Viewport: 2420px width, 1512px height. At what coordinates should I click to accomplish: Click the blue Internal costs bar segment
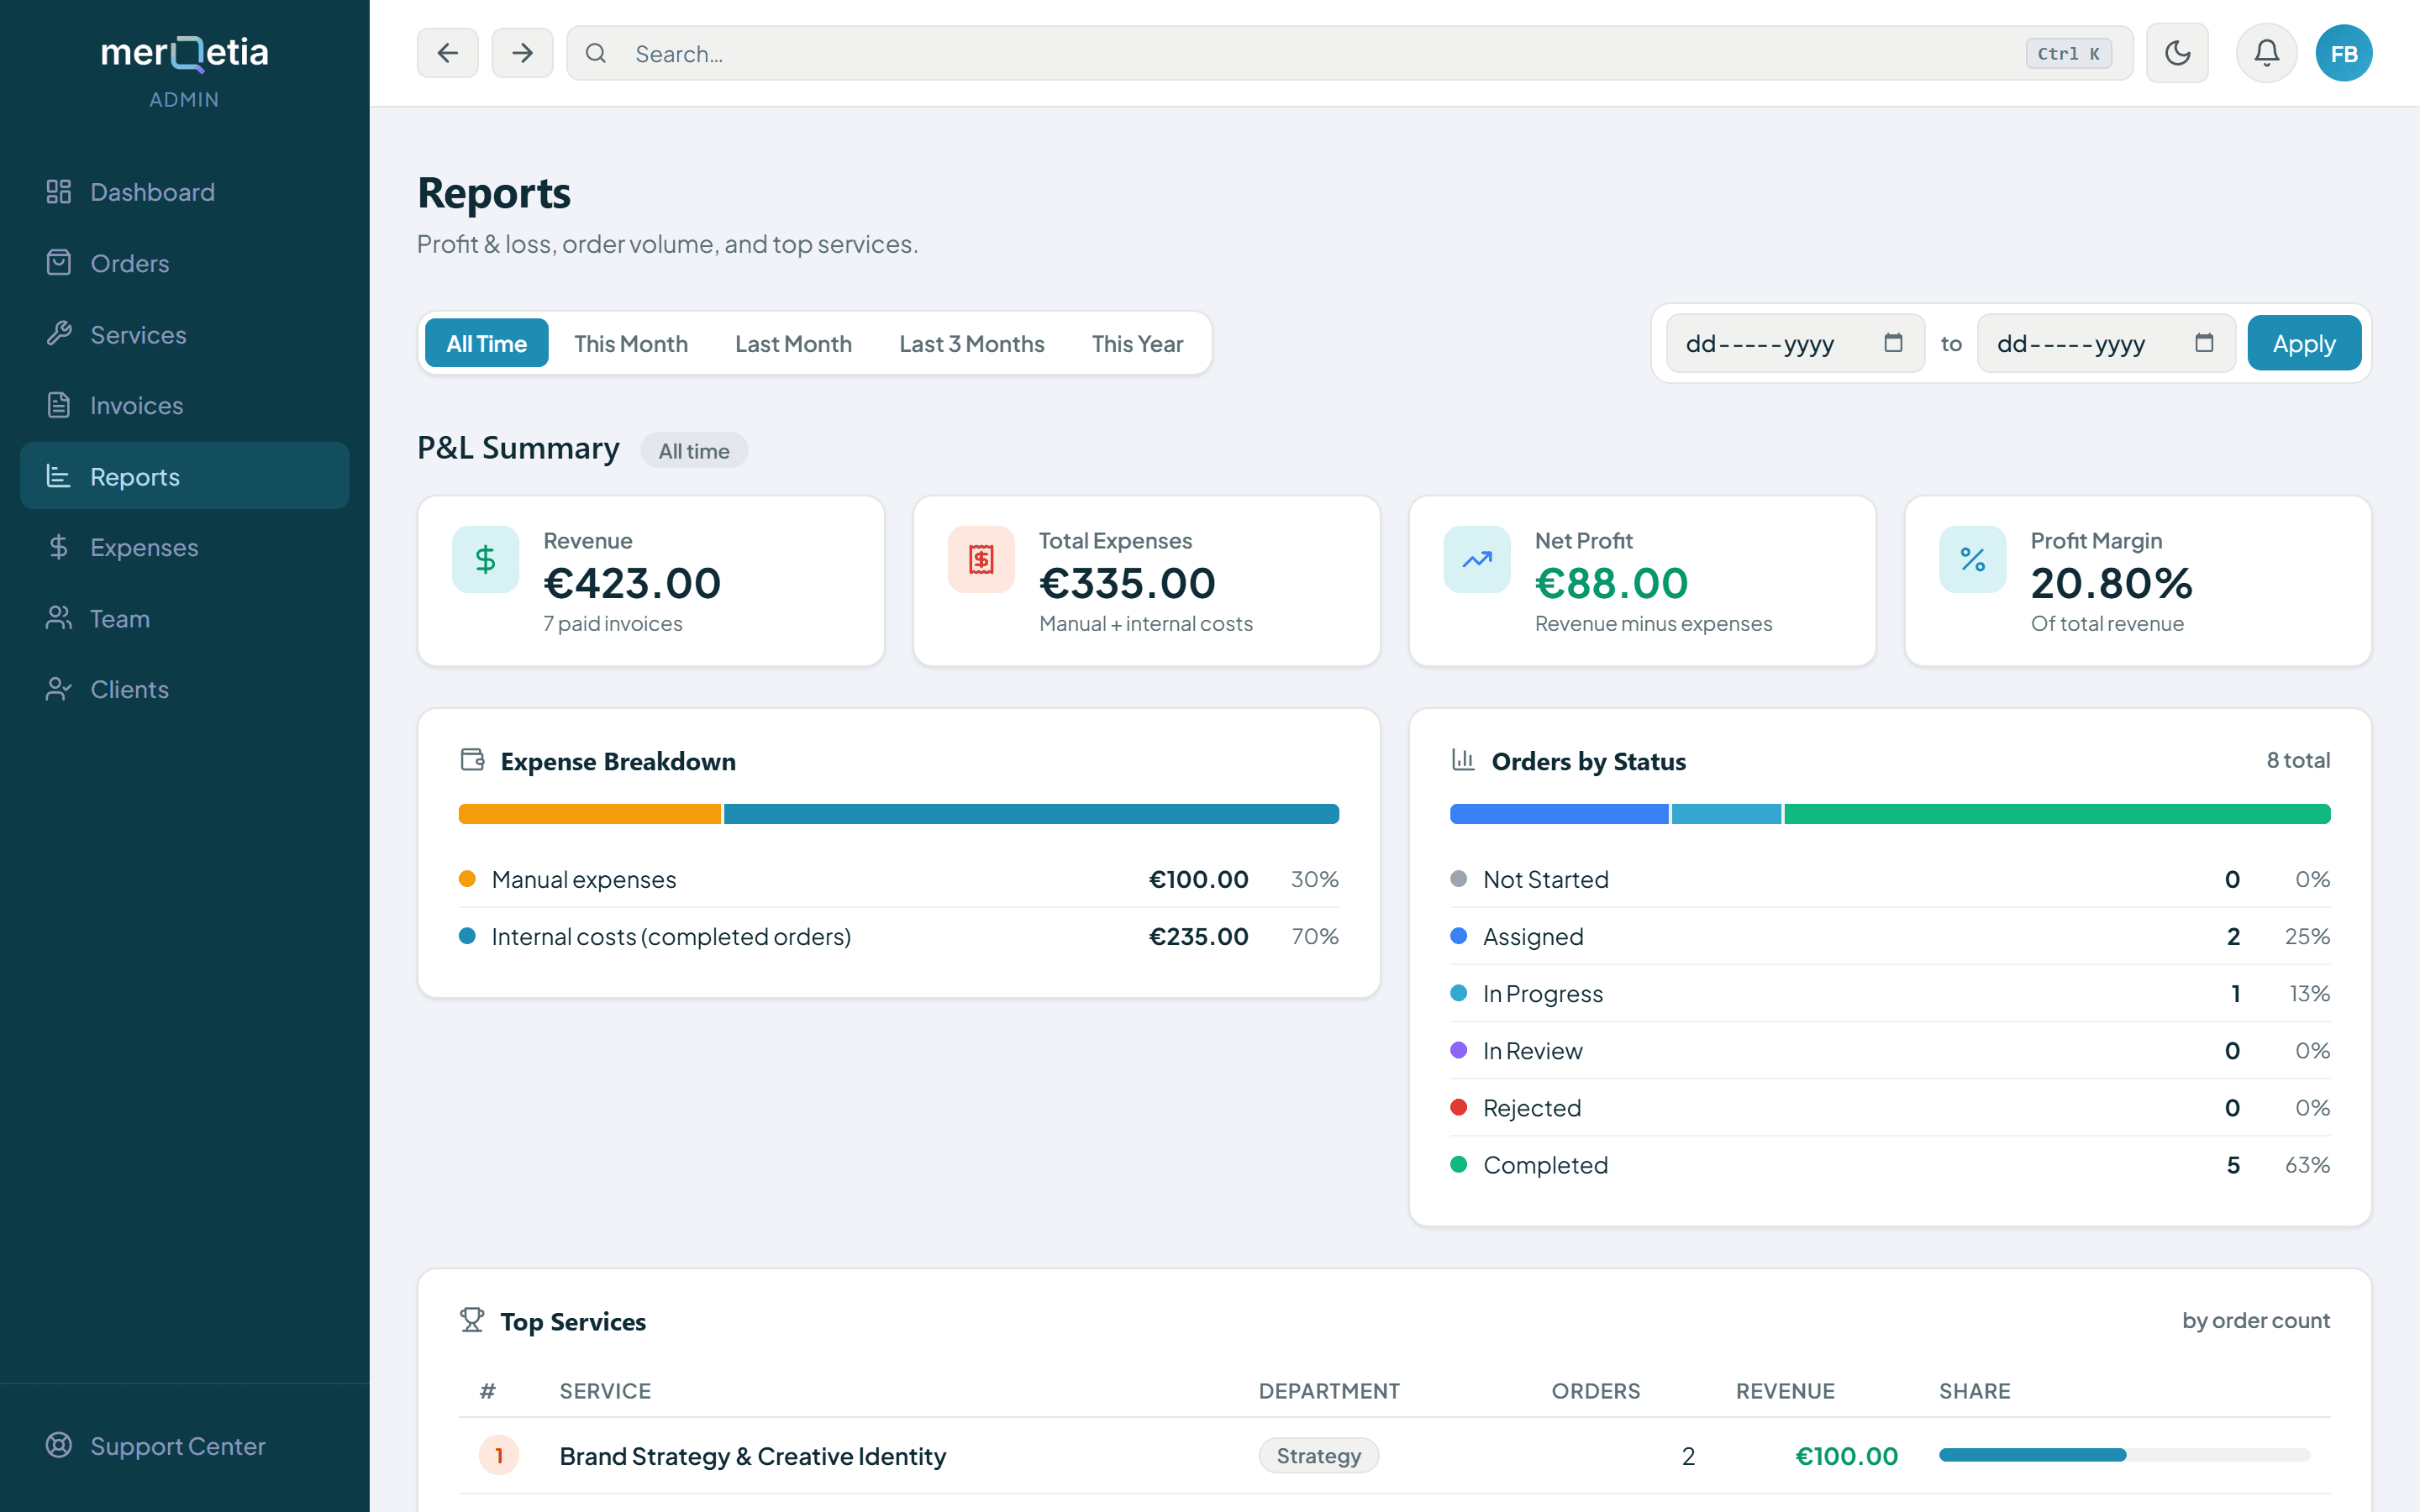click(x=1031, y=813)
